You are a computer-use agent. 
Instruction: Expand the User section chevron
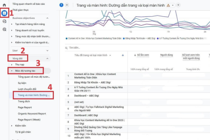[x=47, y=50]
